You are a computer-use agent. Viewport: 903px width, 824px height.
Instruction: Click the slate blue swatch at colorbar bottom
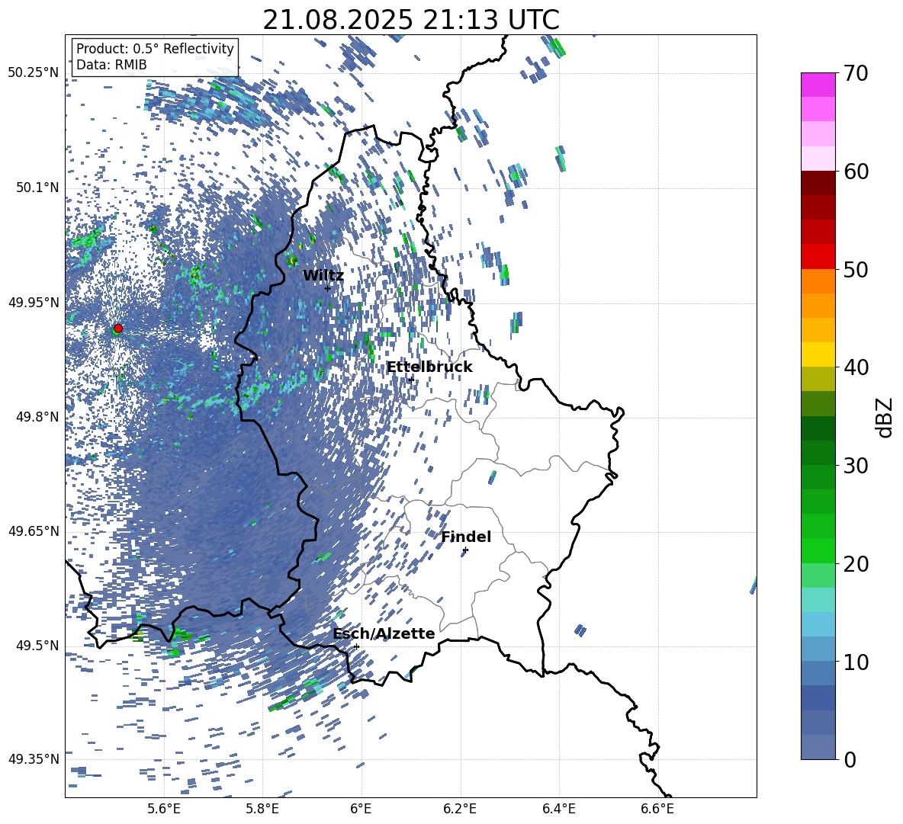(x=818, y=747)
